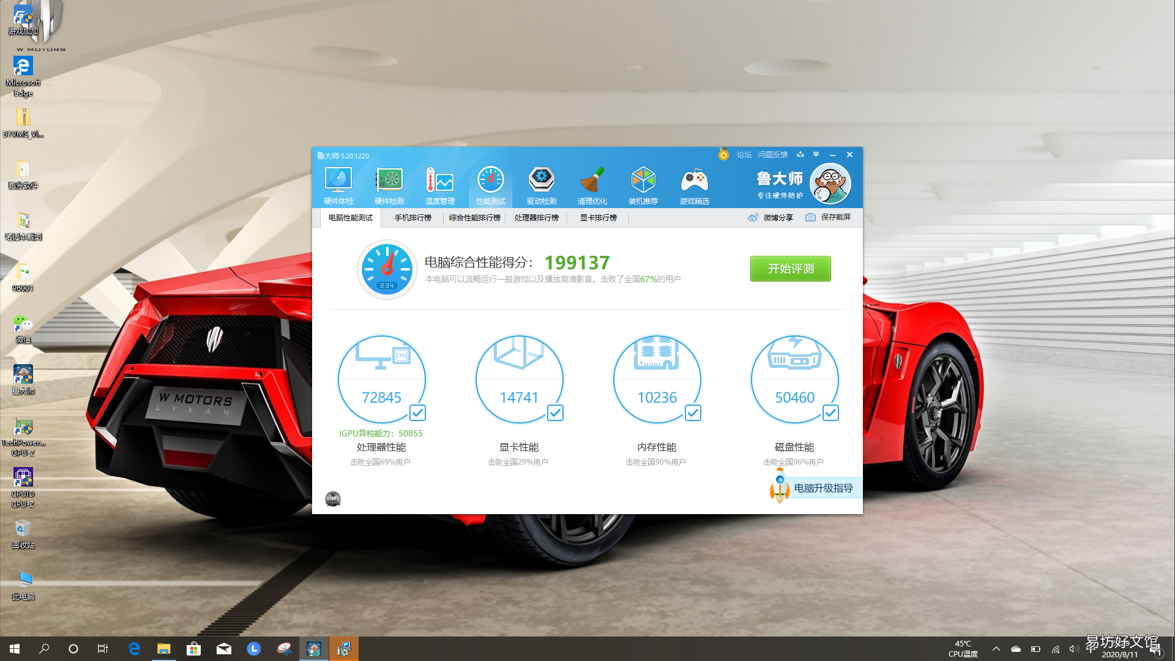The width and height of the screenshot is (1175, 661).
Task: Uncheck the 显卡性能 test checkbox
Action: (555, 413)
